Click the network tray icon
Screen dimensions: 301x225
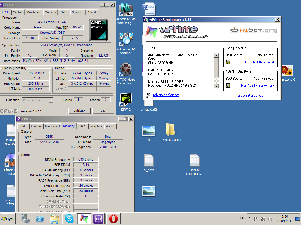pos(263,219)
